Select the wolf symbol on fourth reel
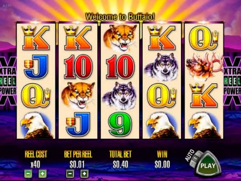 click(x=162, y=67)
